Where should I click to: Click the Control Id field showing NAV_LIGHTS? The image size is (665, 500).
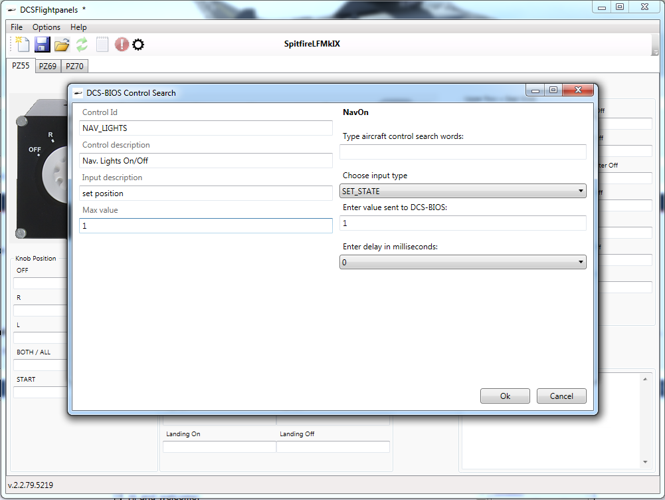click(206, 128)
